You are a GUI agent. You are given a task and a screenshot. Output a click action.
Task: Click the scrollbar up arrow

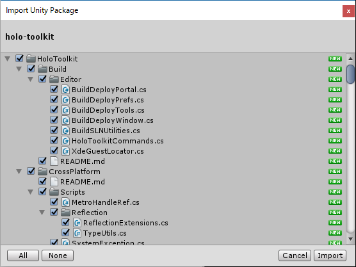[350, 59]
